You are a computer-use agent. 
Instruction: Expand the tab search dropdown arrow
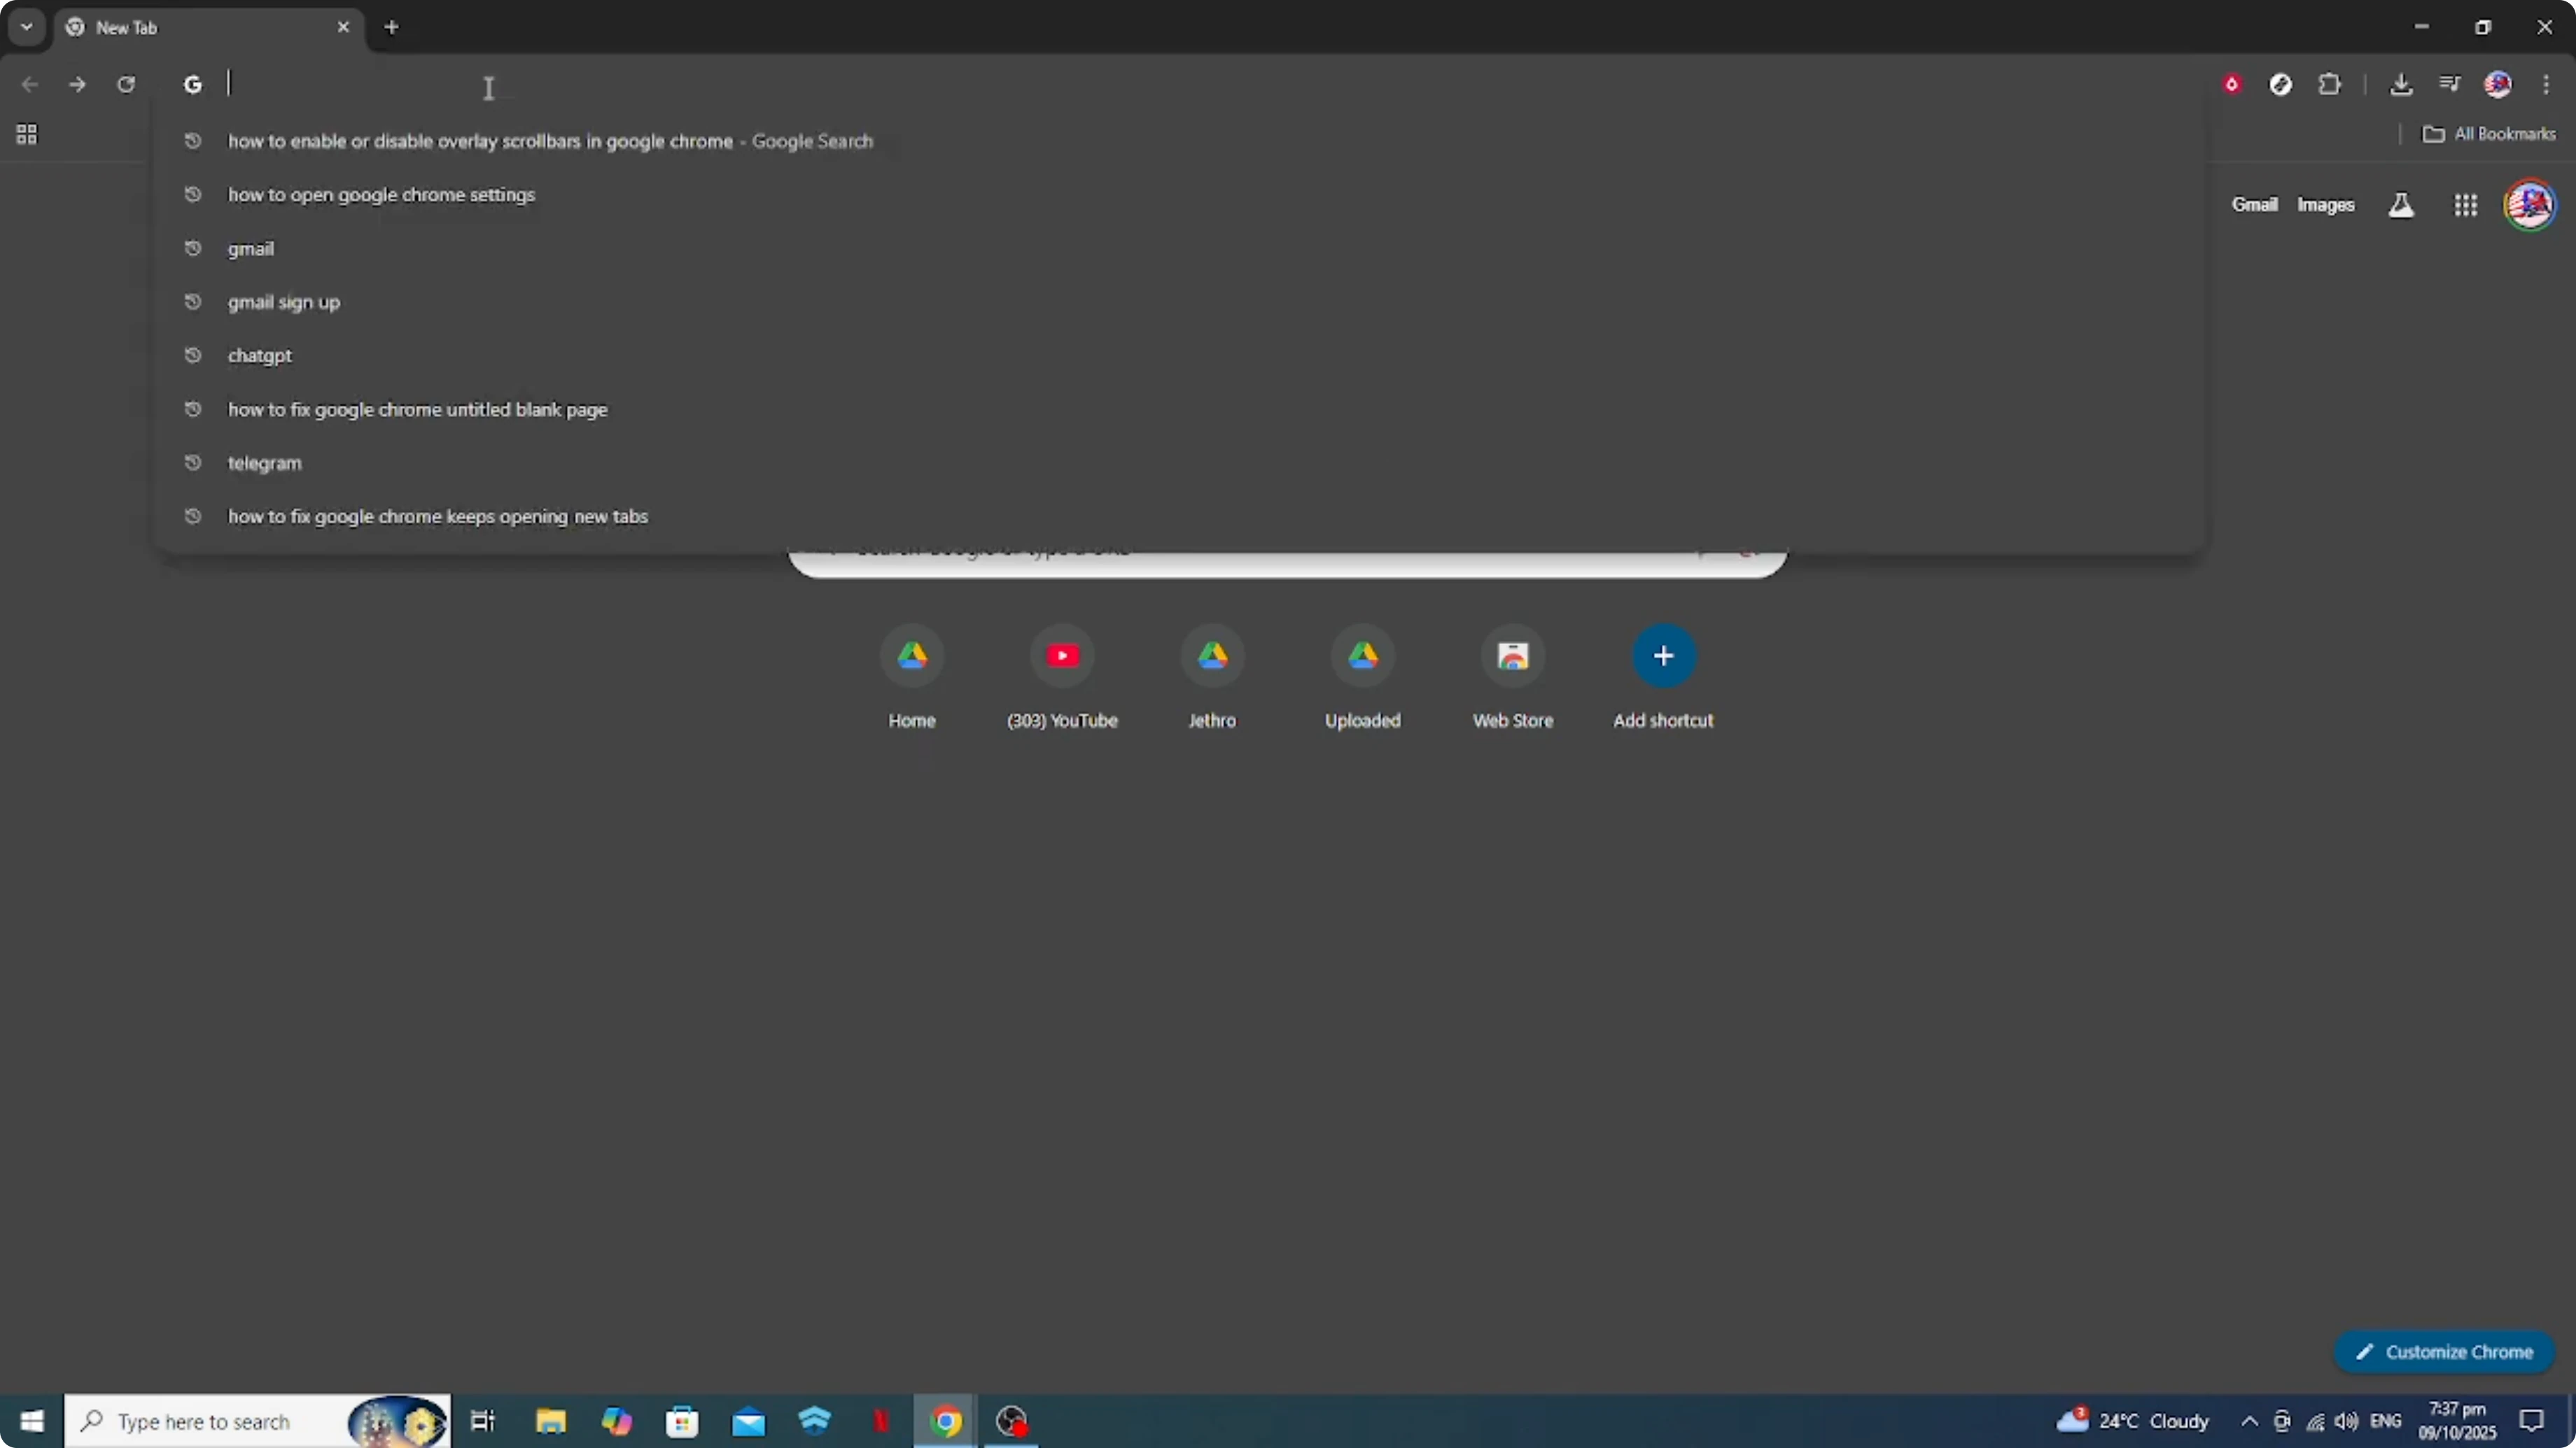tap(26, 27)
